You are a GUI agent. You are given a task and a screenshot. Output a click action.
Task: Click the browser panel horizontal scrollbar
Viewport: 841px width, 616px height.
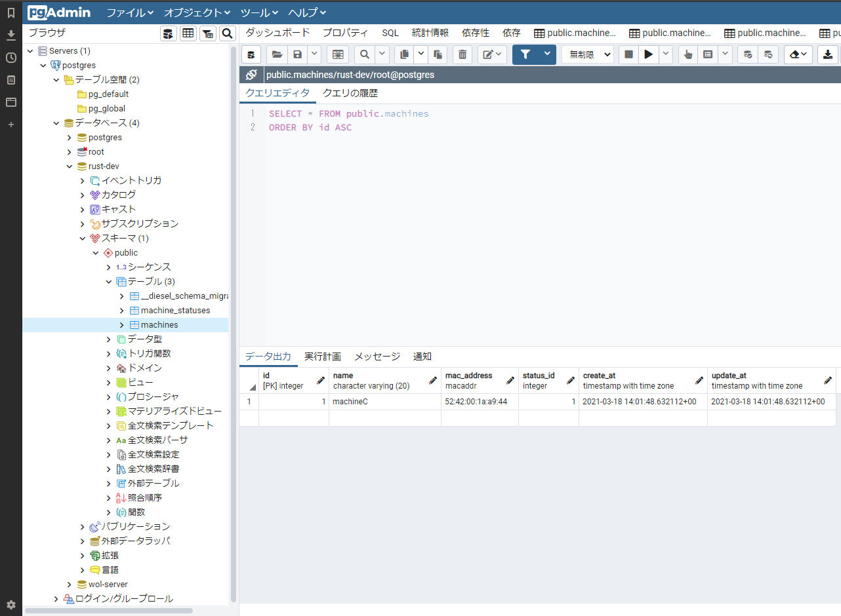click(x=109, y=611)
